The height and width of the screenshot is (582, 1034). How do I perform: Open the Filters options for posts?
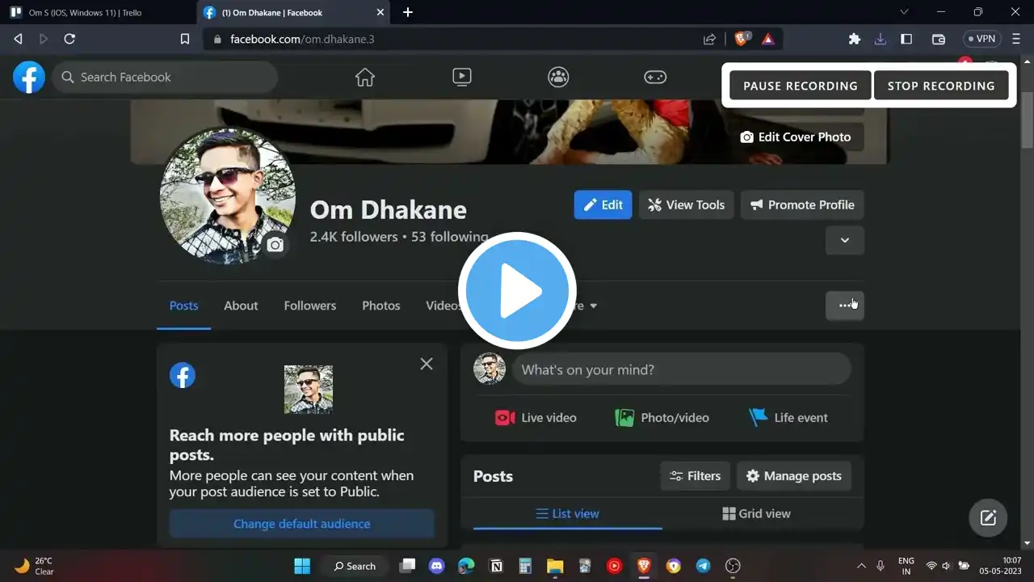[696, 476]
